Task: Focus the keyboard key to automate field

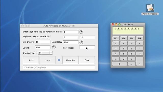Action: tap(71, 32)
